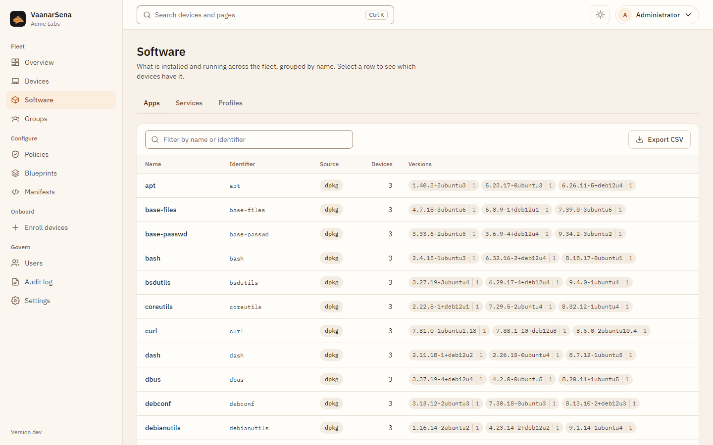Click the Devices laptop icon
The image size is (713, 445).
click(15, 81)
